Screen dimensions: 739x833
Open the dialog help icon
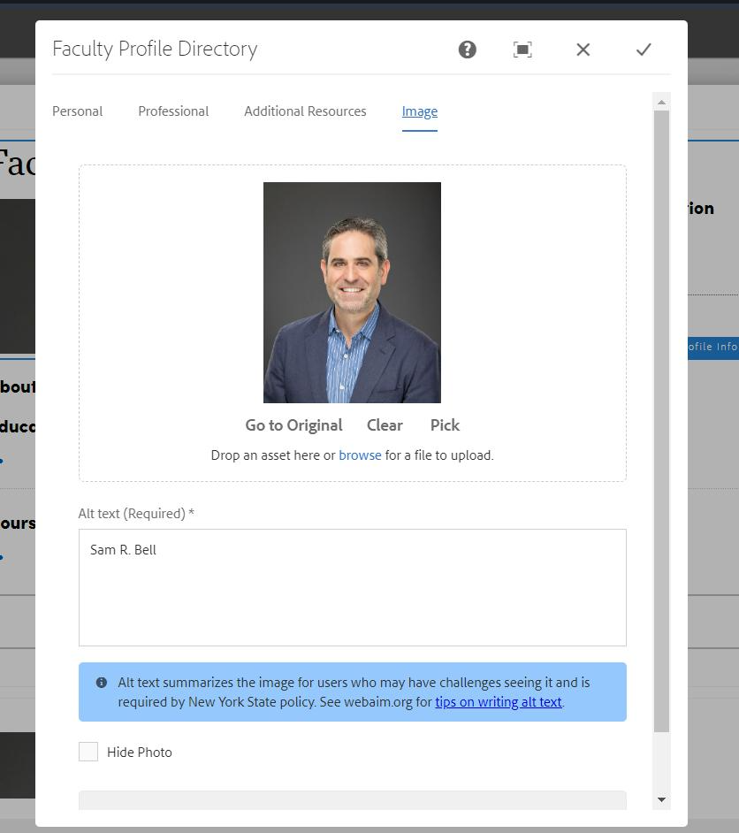467,50
